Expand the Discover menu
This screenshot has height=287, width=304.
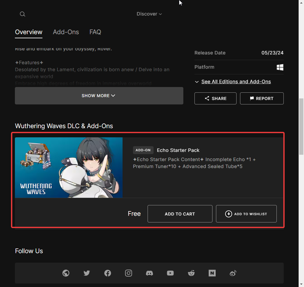(x=149, y=14)
